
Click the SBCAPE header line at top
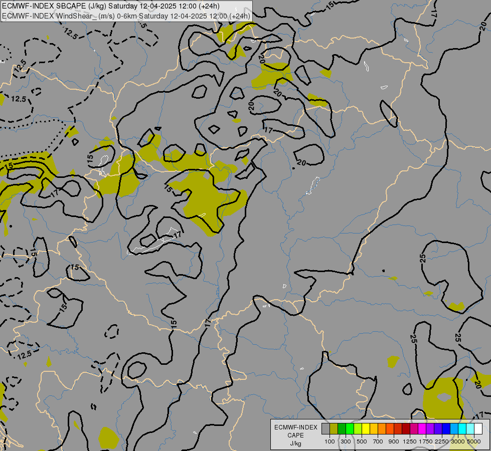pos(111,6)
